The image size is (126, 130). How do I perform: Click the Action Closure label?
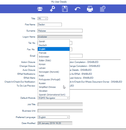28,62
